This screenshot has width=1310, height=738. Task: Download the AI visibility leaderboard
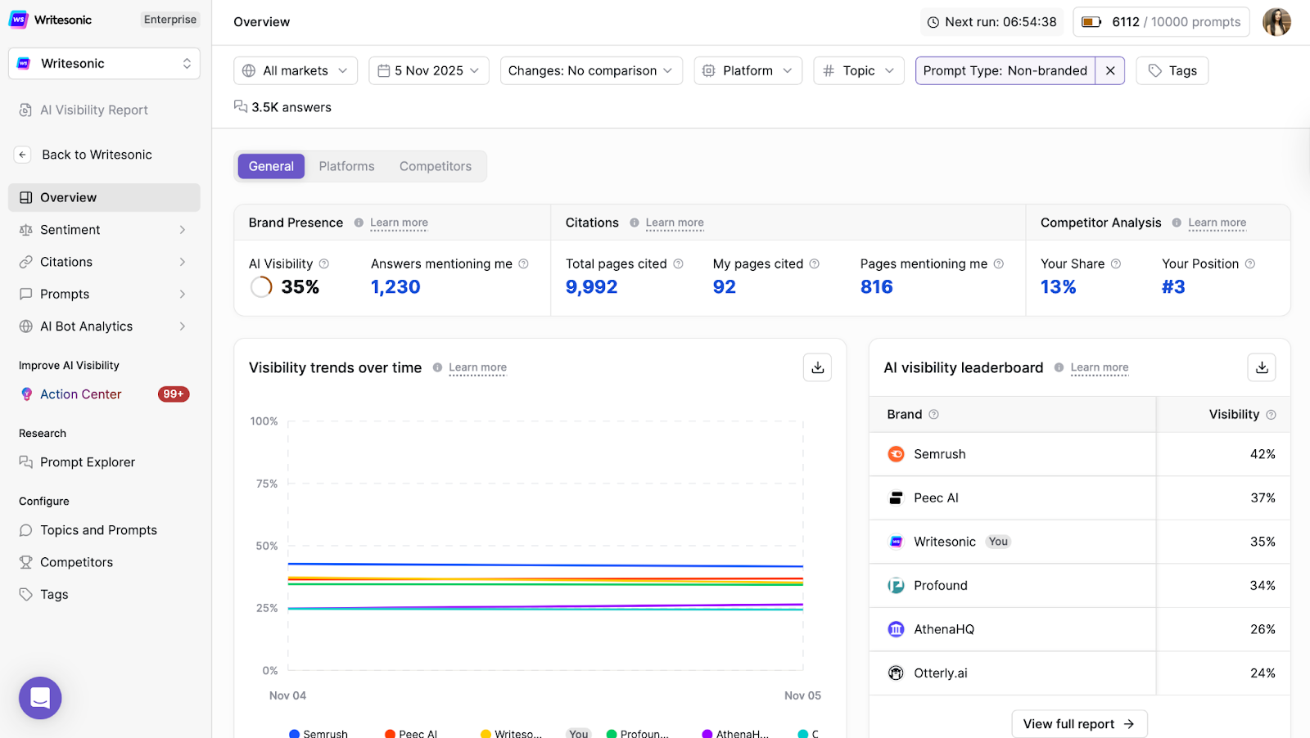pyautogui.click(x=1261, y=367)
